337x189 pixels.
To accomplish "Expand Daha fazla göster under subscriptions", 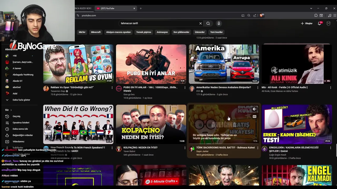I will click(21, 100).
